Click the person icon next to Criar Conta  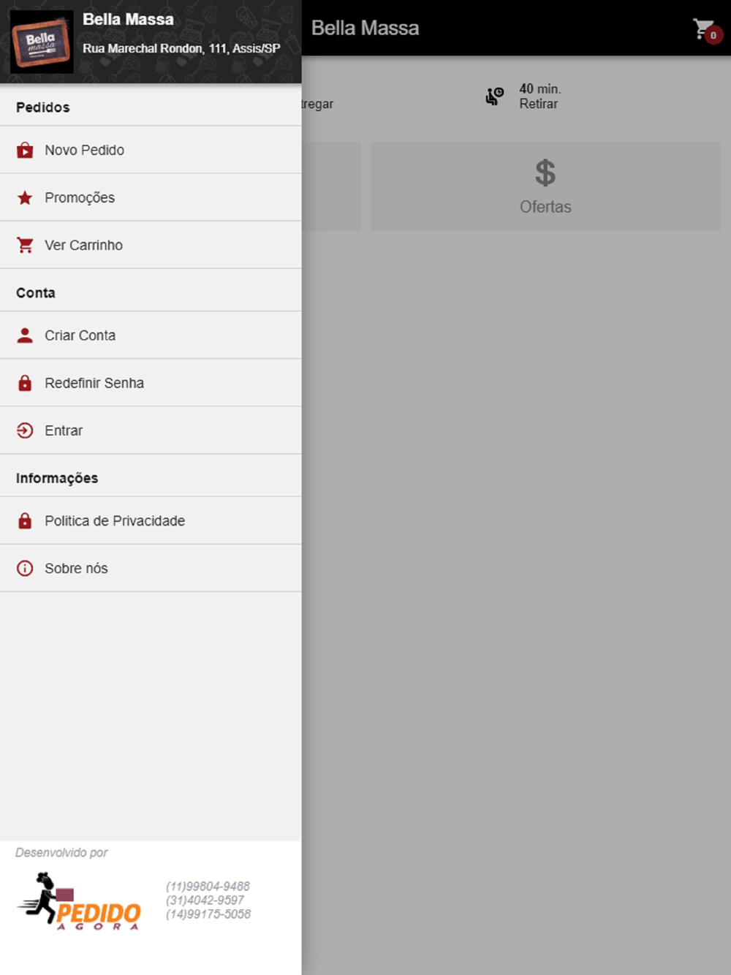(x=25, y=335)
